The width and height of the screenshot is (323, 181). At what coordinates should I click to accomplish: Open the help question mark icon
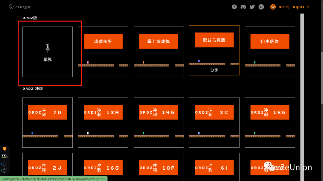[234, 7]
